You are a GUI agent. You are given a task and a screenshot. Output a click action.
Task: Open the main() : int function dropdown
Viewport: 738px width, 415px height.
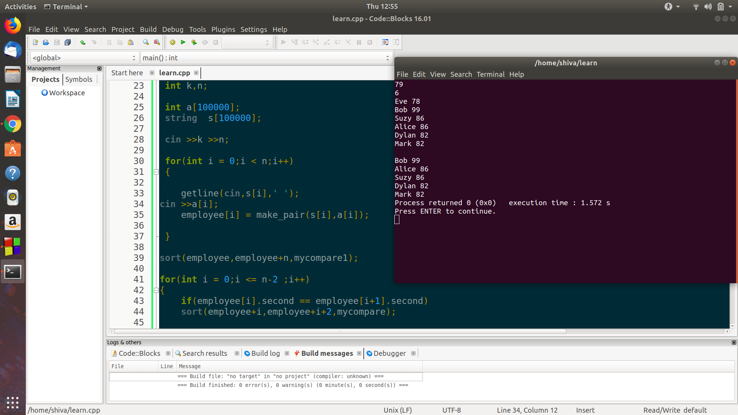click(266, 58)
